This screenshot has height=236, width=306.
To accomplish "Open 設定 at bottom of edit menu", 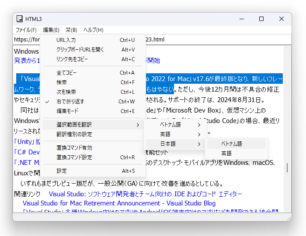I will coord(93,171).
